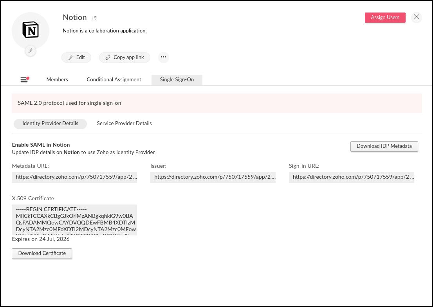
Task: Click 'Expires on 24 Jul, 2026' text
Action: [41, 239]
